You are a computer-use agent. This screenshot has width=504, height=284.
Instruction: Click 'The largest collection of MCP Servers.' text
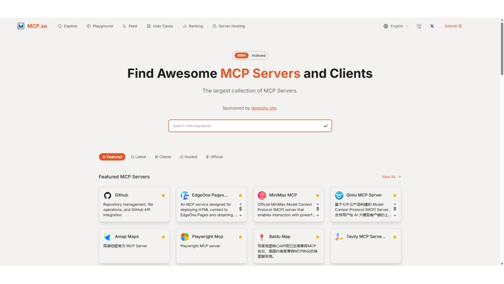[x=250, y=91]
